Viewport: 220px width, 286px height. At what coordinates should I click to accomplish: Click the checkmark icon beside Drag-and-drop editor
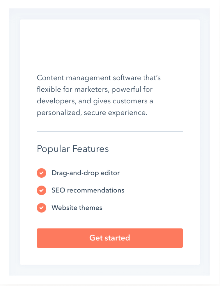[x=41, y=173]
